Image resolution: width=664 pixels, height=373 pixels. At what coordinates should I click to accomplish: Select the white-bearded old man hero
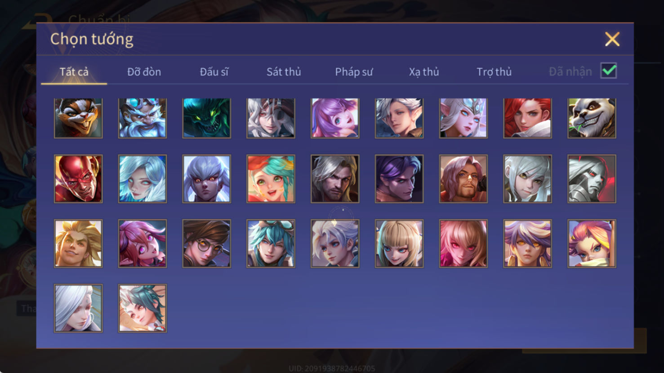(x=143, y=118)
